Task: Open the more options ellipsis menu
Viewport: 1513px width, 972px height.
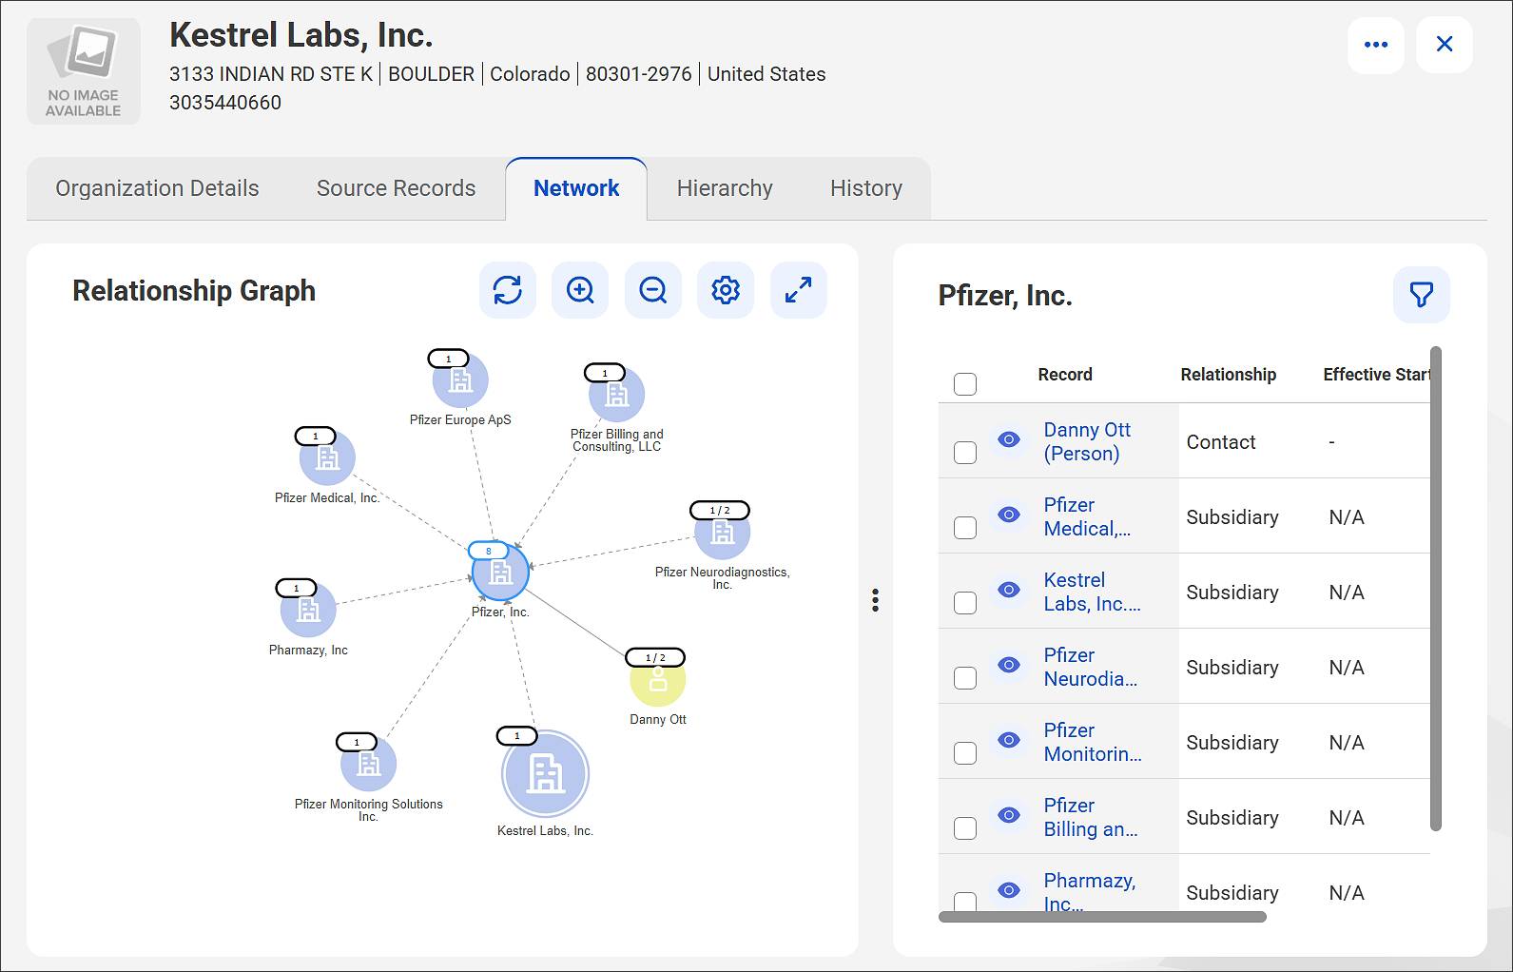Action: coord(1376,45)
